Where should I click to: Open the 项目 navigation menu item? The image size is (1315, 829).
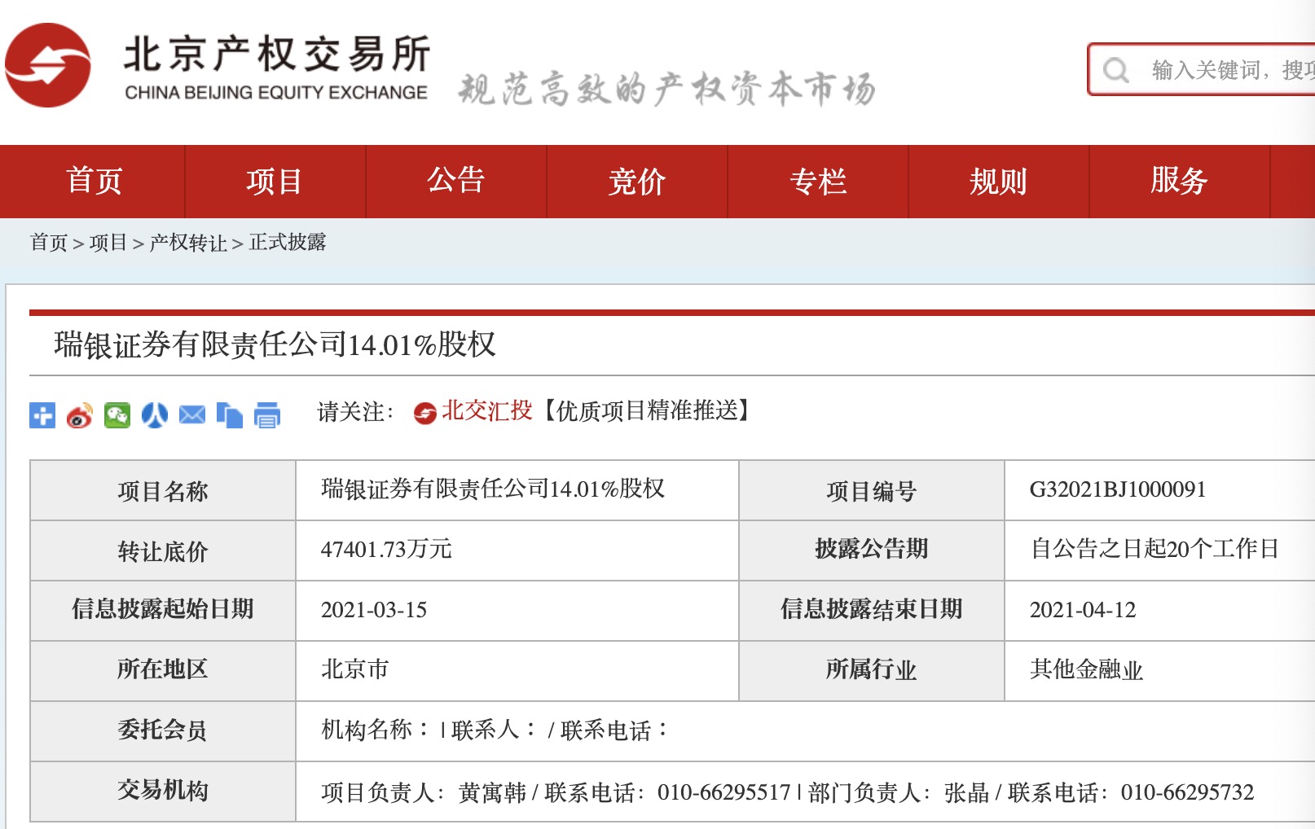click(275, 181)
